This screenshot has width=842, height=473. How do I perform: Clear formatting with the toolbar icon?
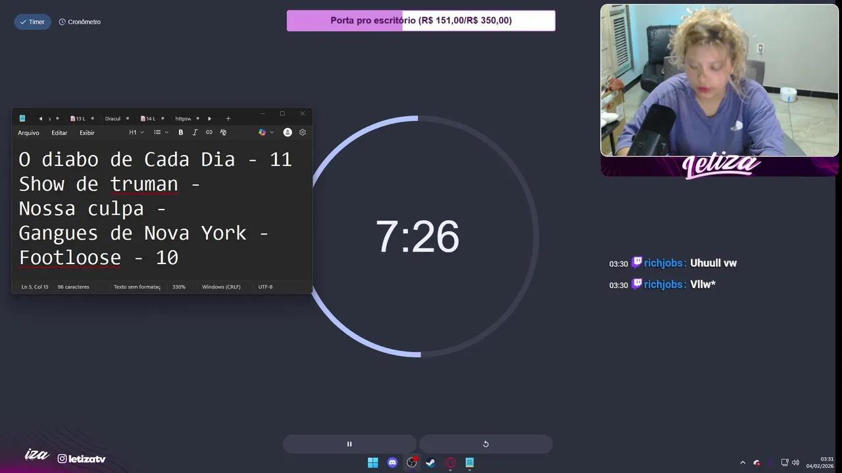pos(223,133)
